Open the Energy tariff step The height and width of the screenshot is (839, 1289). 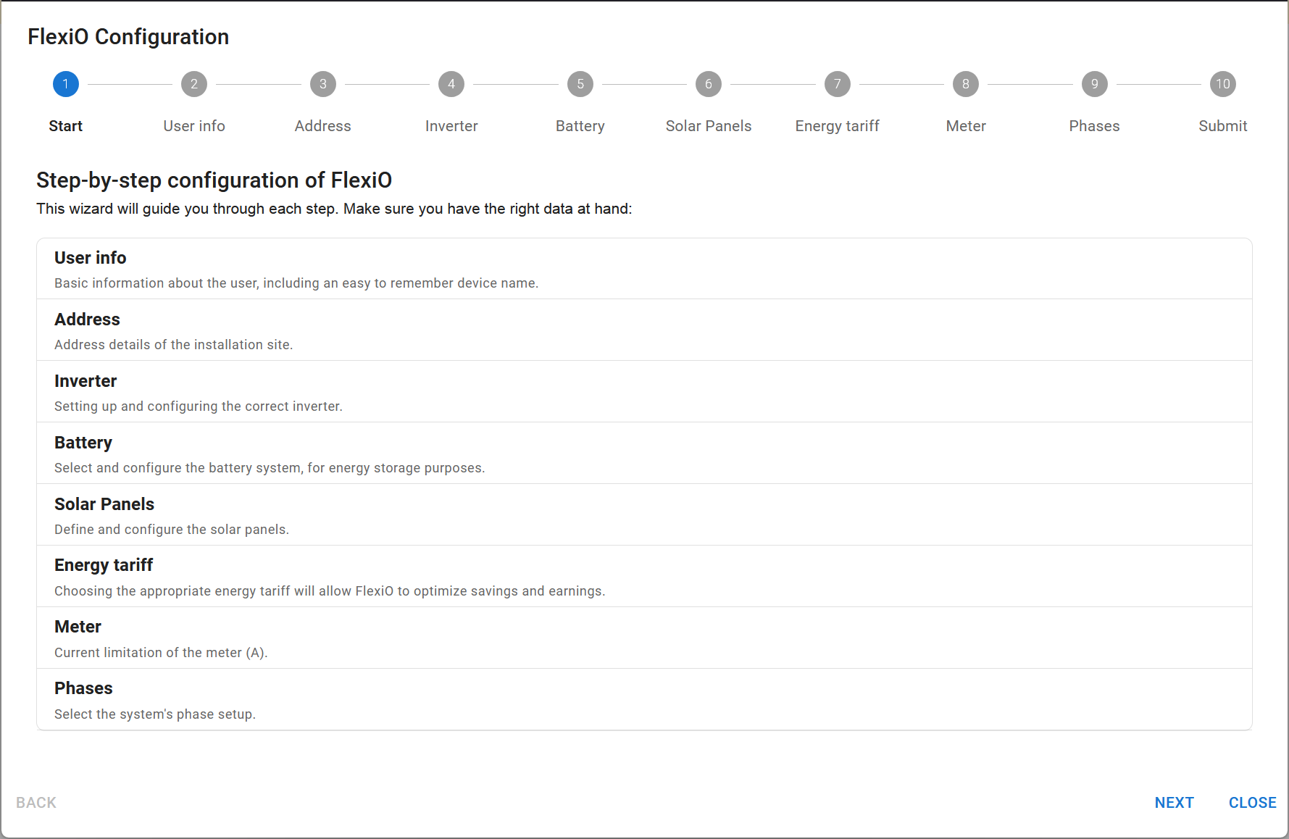[837, 83]
